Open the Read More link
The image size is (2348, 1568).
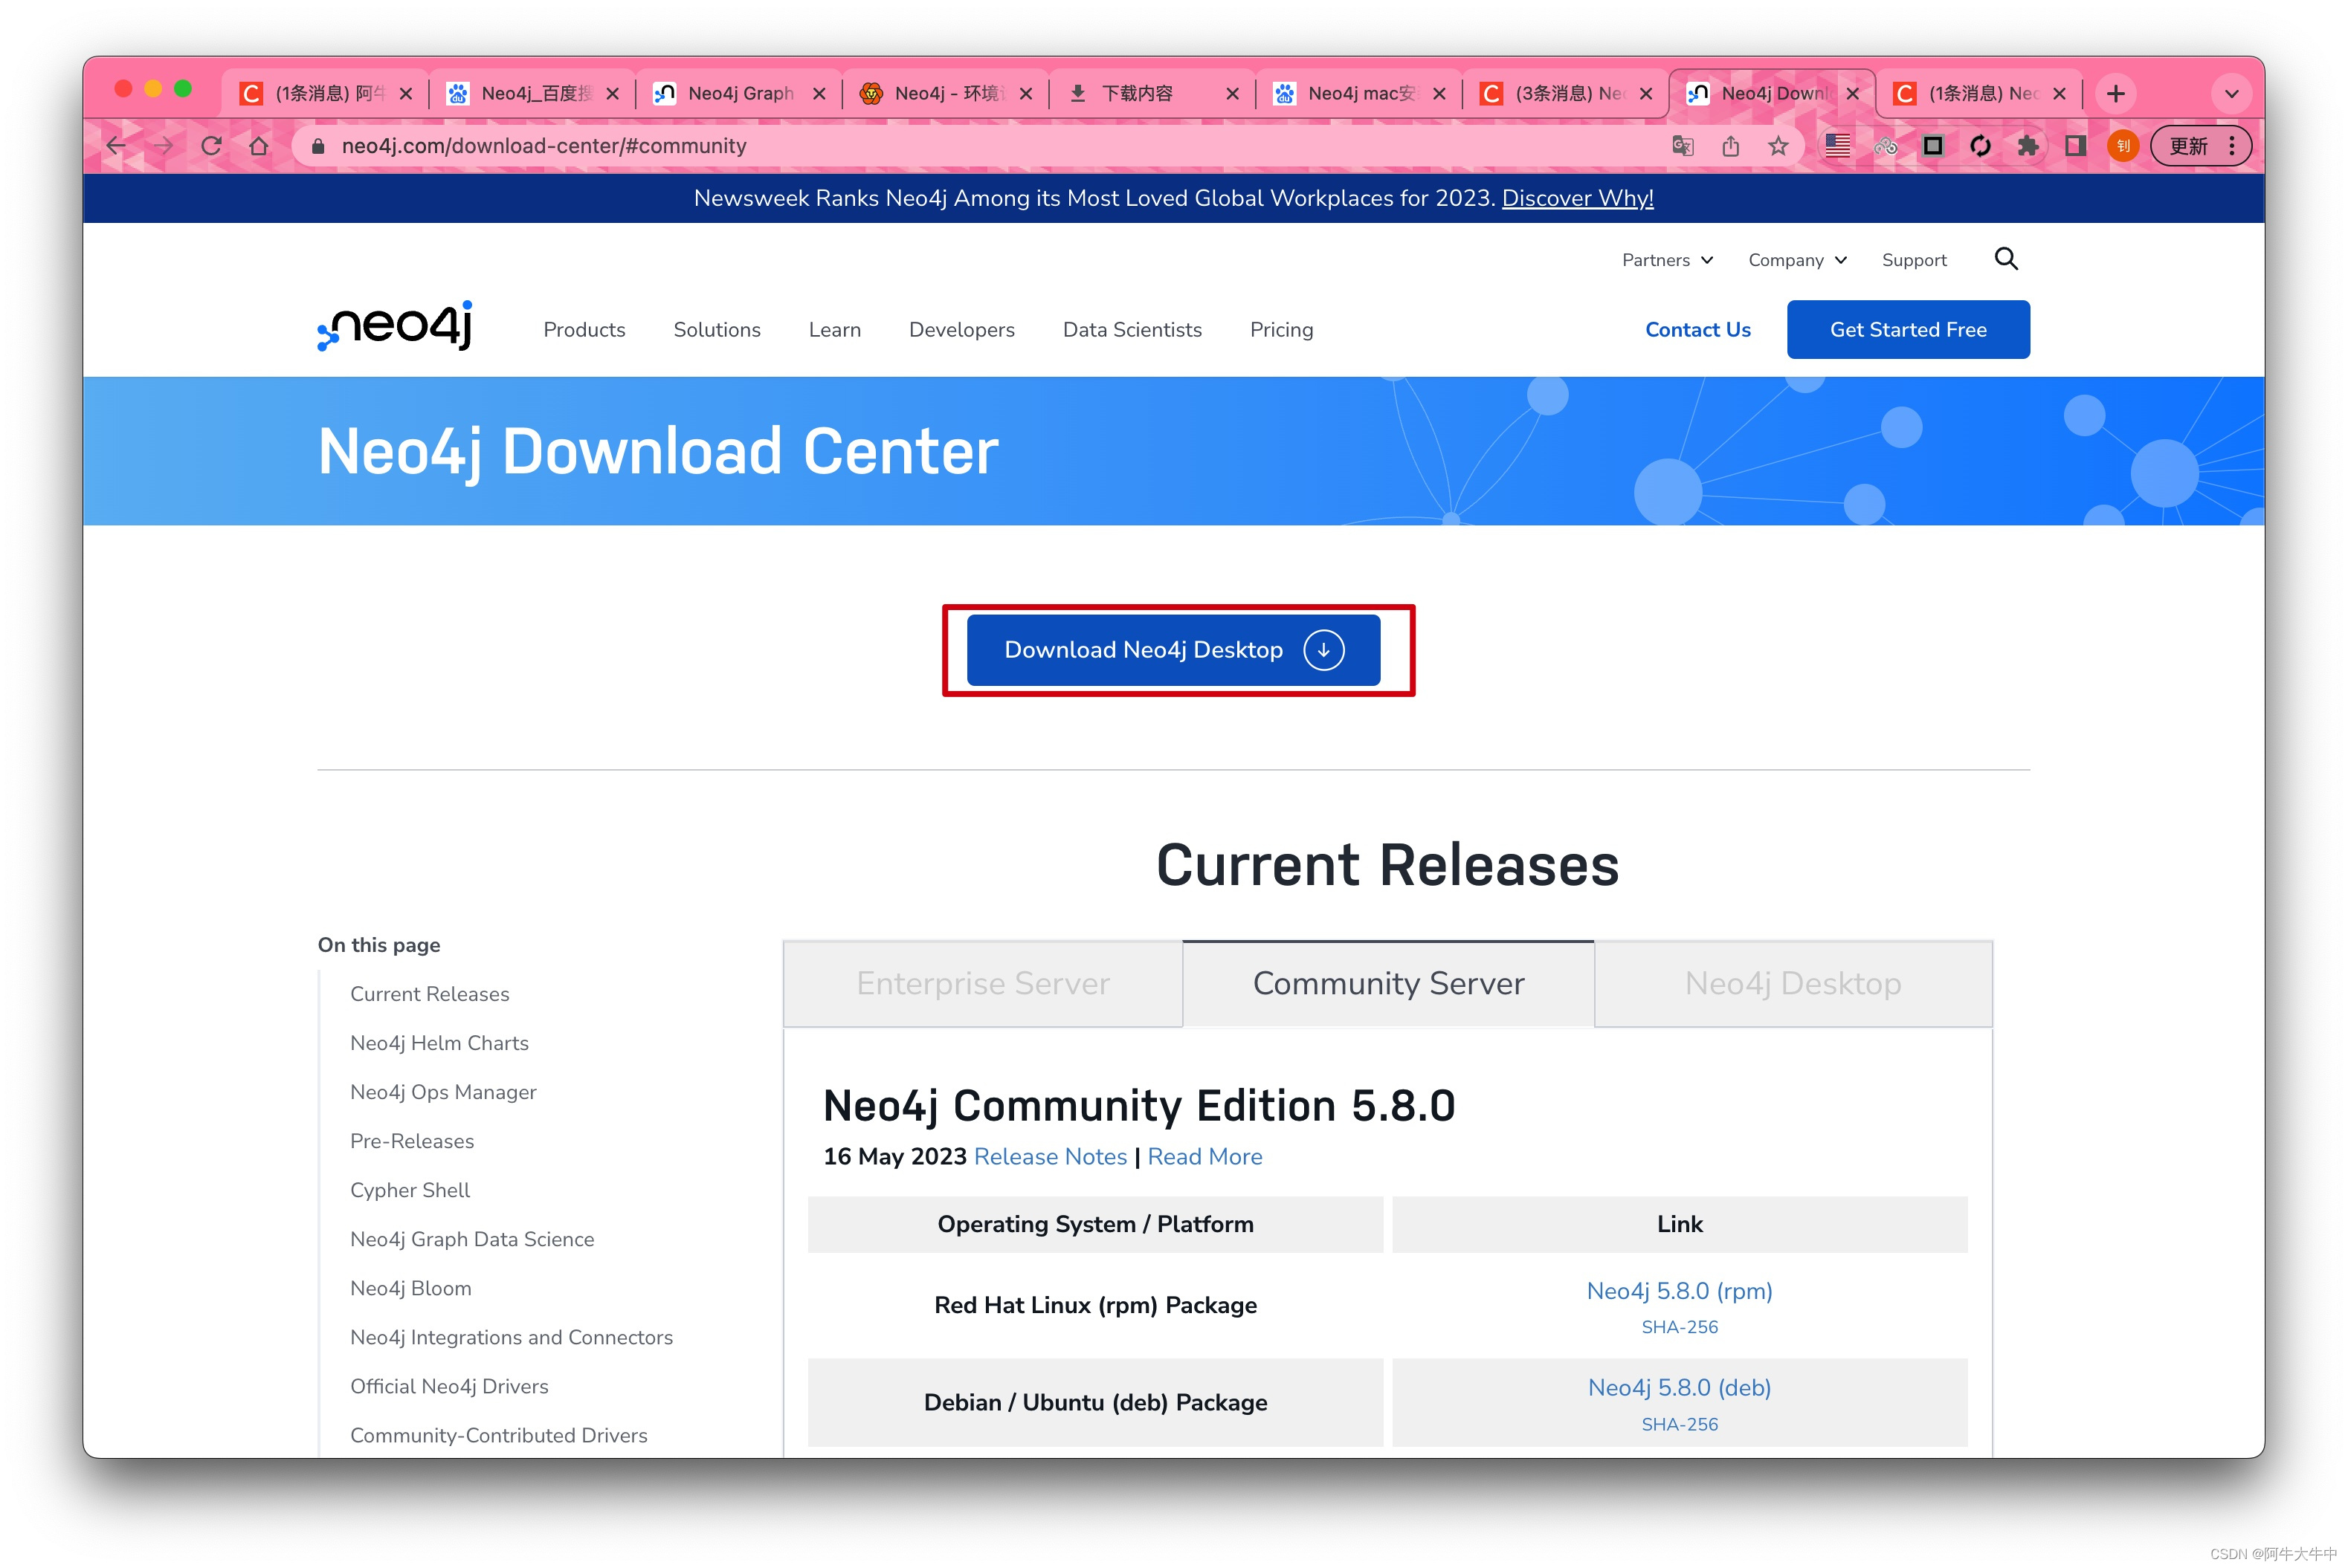pos(1204,1156)
